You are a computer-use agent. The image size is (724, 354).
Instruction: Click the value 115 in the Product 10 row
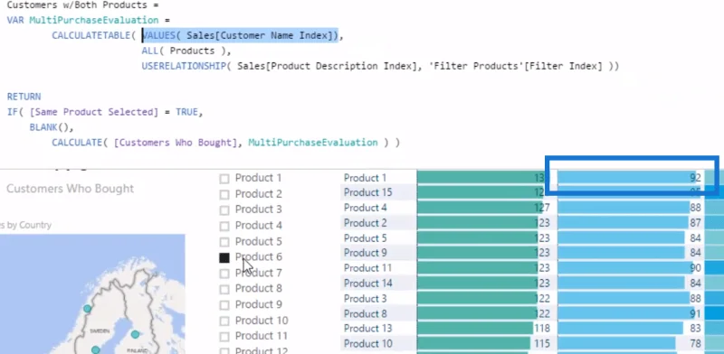tap(541, 344)
